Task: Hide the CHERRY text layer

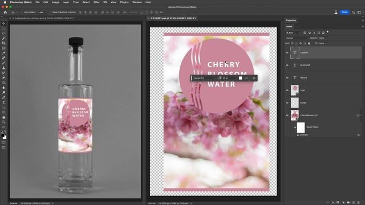Action: pyautogui.click(x=287, y=53)
